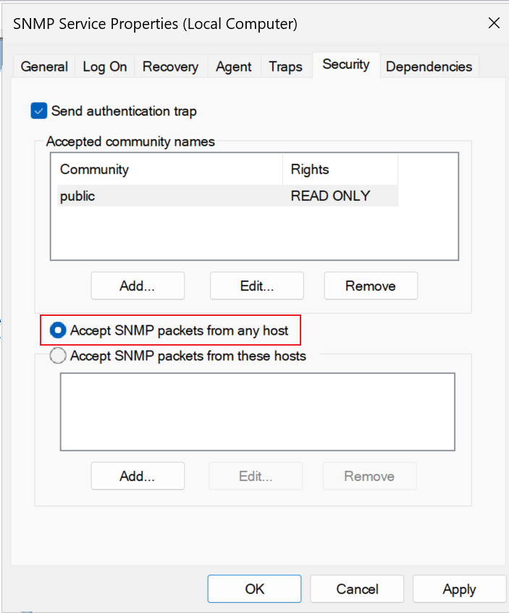The height and width of the screenshot is (613, 509).
Task: Select the public community row
Action: tap(227, 196)
